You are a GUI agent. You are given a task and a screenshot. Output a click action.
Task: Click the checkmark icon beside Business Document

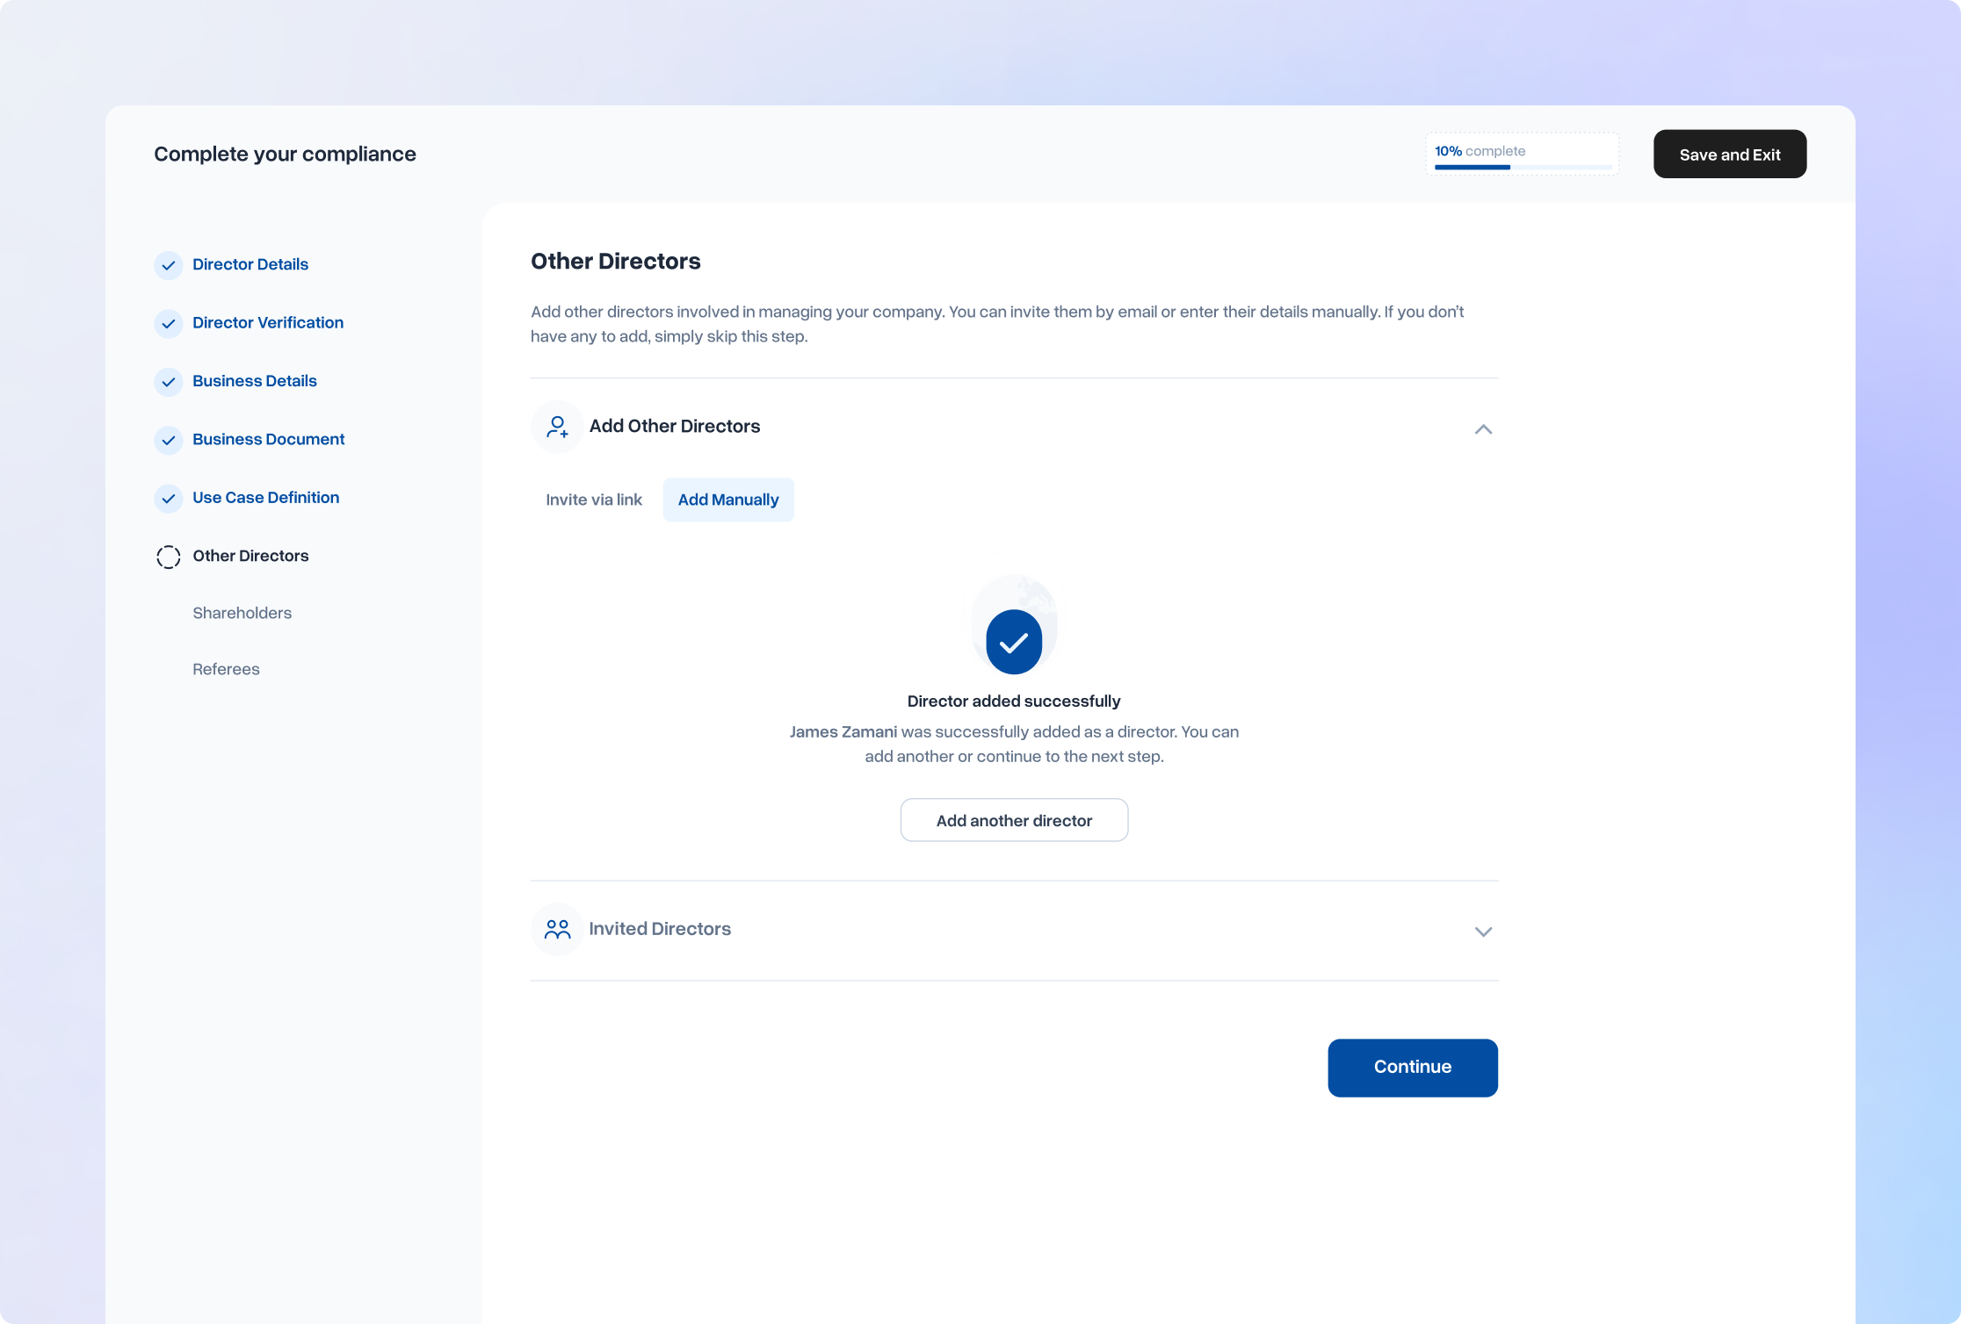168,440
